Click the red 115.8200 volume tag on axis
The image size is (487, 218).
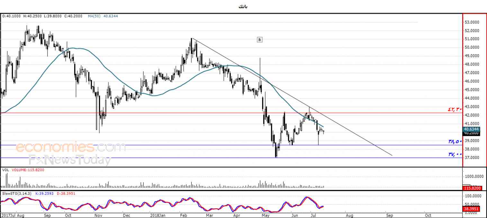[472, 188]
